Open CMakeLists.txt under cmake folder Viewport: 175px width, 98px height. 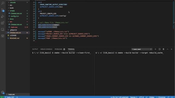16,13
